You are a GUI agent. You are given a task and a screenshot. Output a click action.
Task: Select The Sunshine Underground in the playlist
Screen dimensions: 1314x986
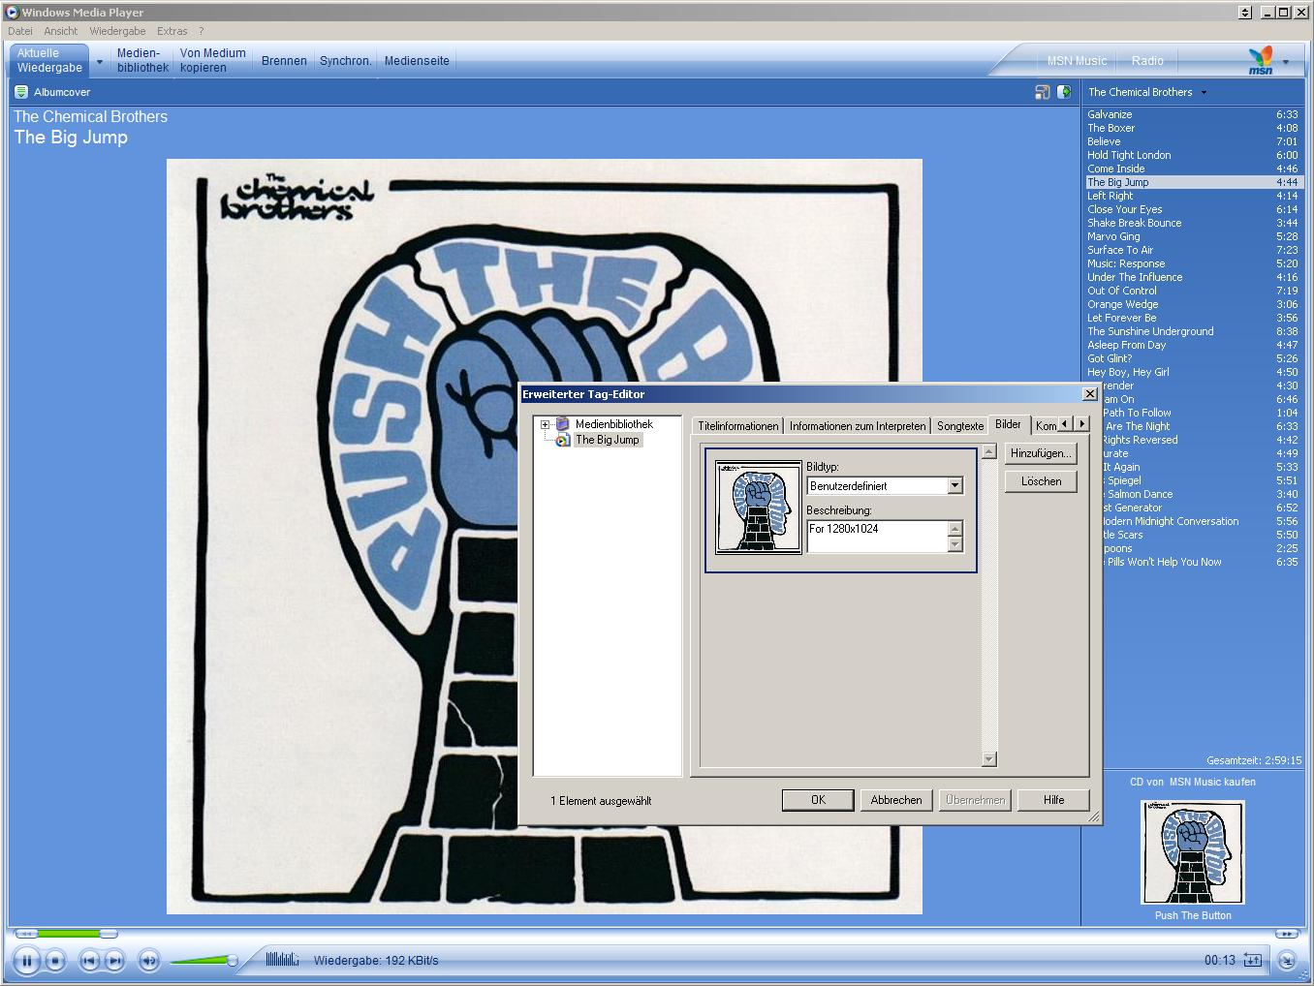coord(1192,331)
